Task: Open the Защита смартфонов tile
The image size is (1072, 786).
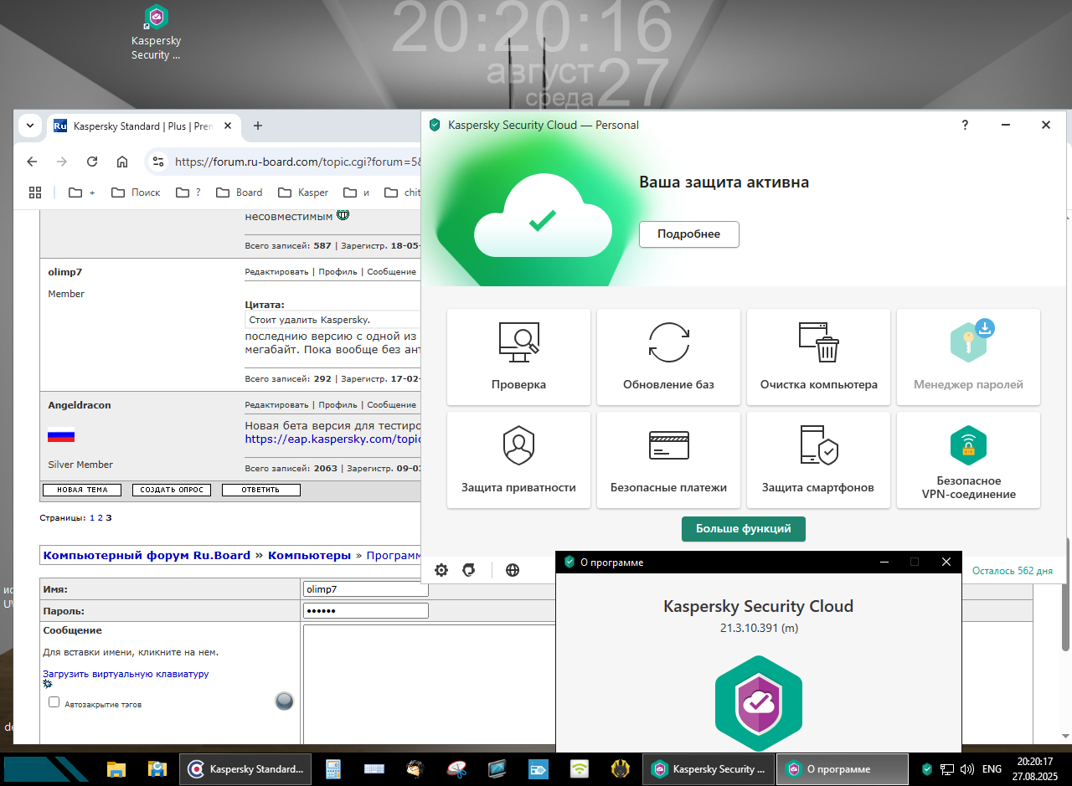Action: [818, 460]
